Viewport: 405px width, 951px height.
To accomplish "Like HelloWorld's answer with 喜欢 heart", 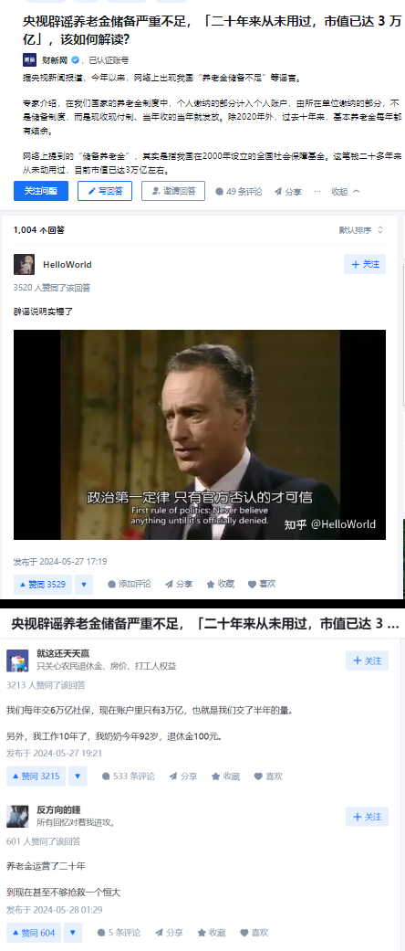I will (262, 584).
